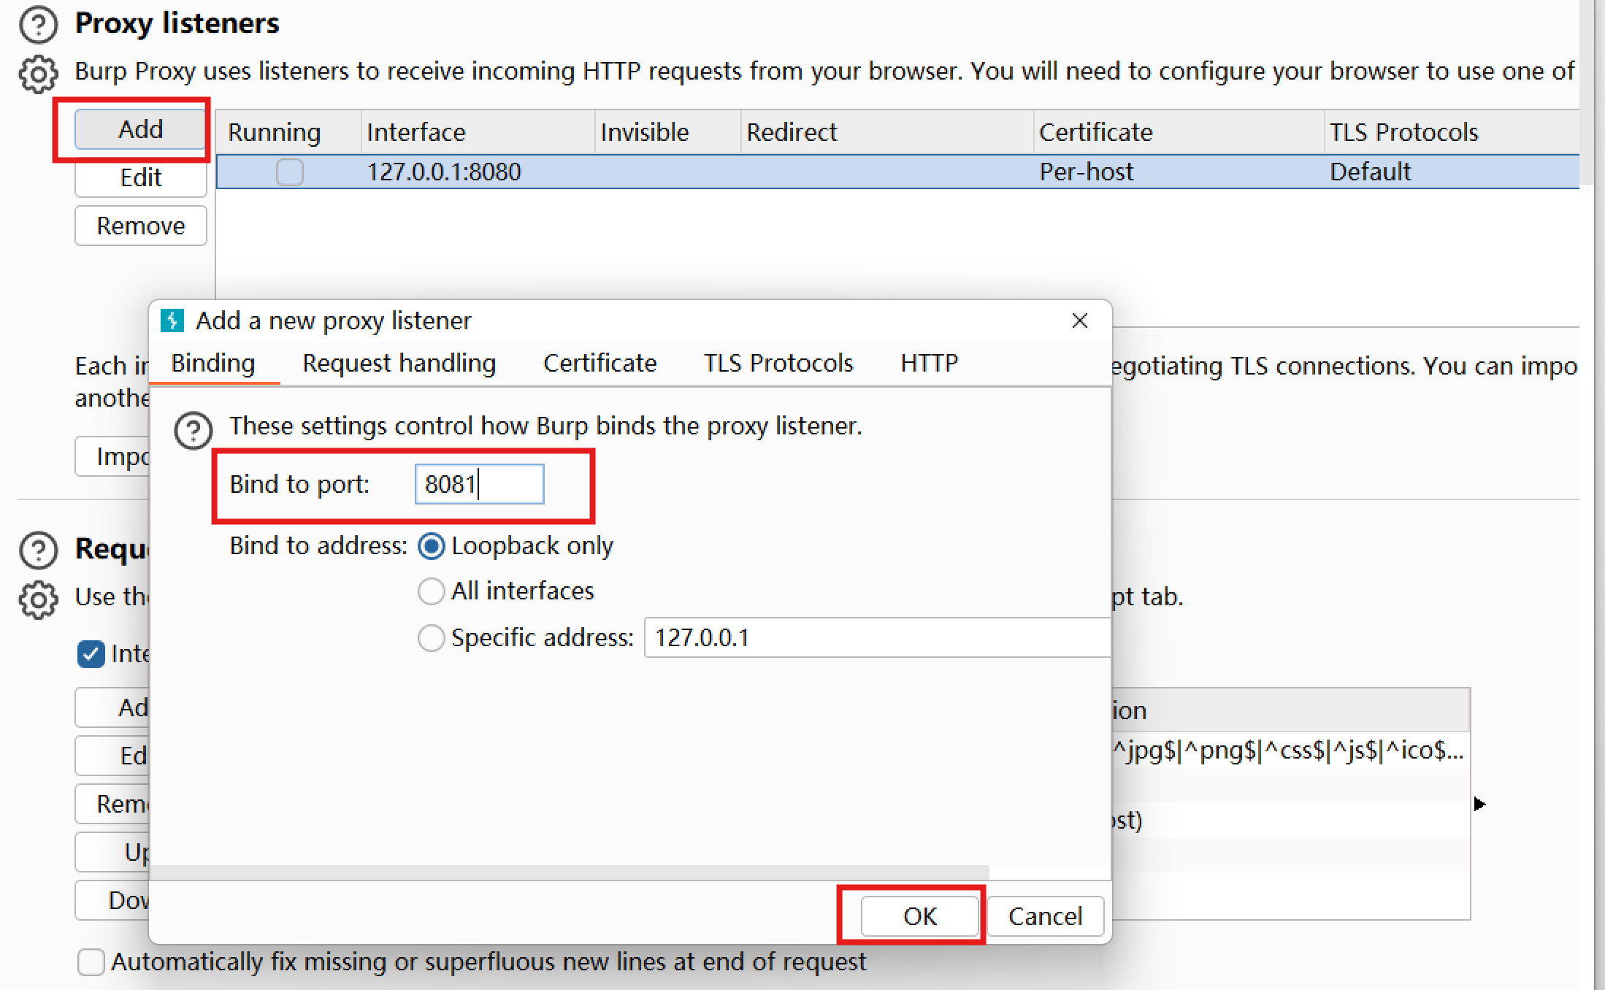The width and height of the screenshot is (1605, 990).
Task: Click the Per-host certificate cell
Action: pos(1179,172)
